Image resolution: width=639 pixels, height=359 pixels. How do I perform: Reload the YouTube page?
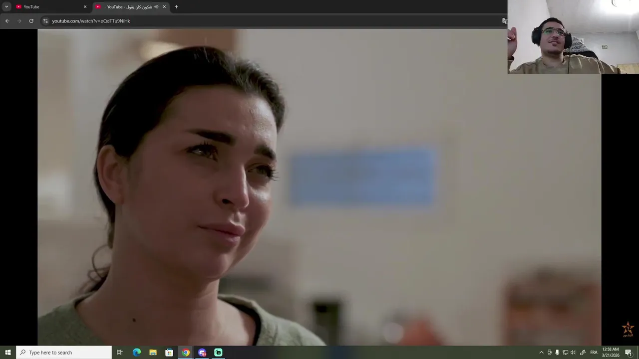click(x=31, y=21)
